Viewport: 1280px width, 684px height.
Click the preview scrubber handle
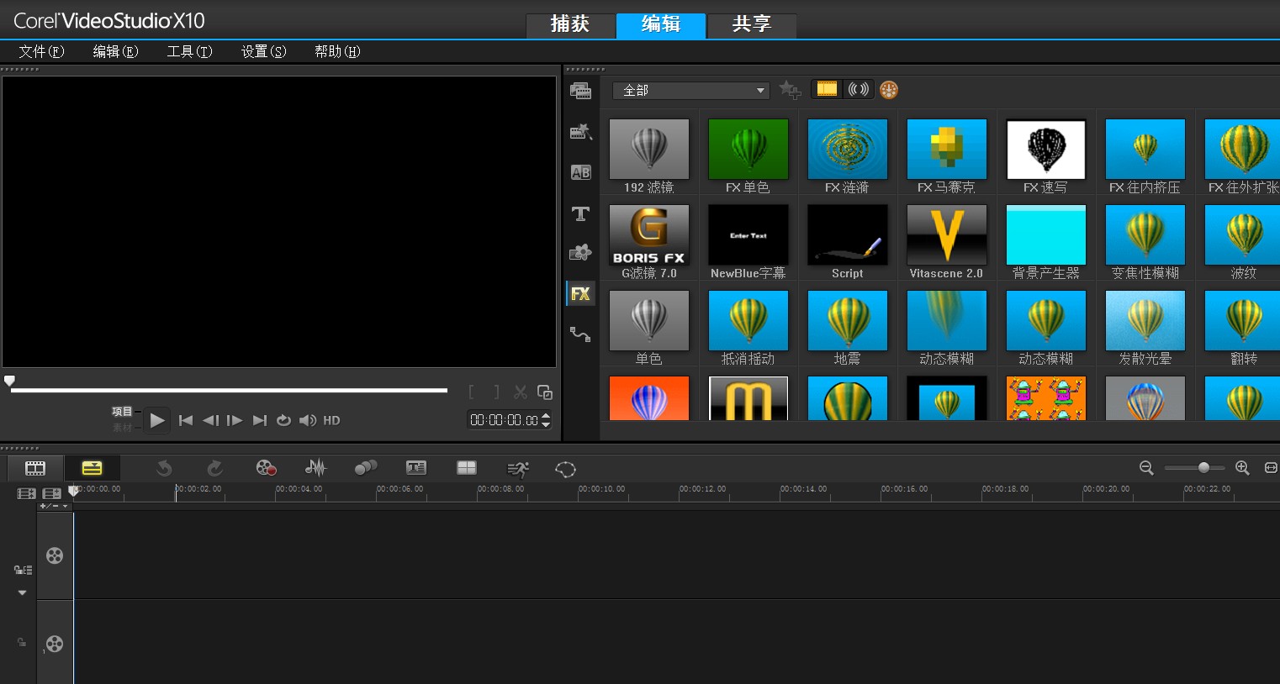click(x=9, y=381)
